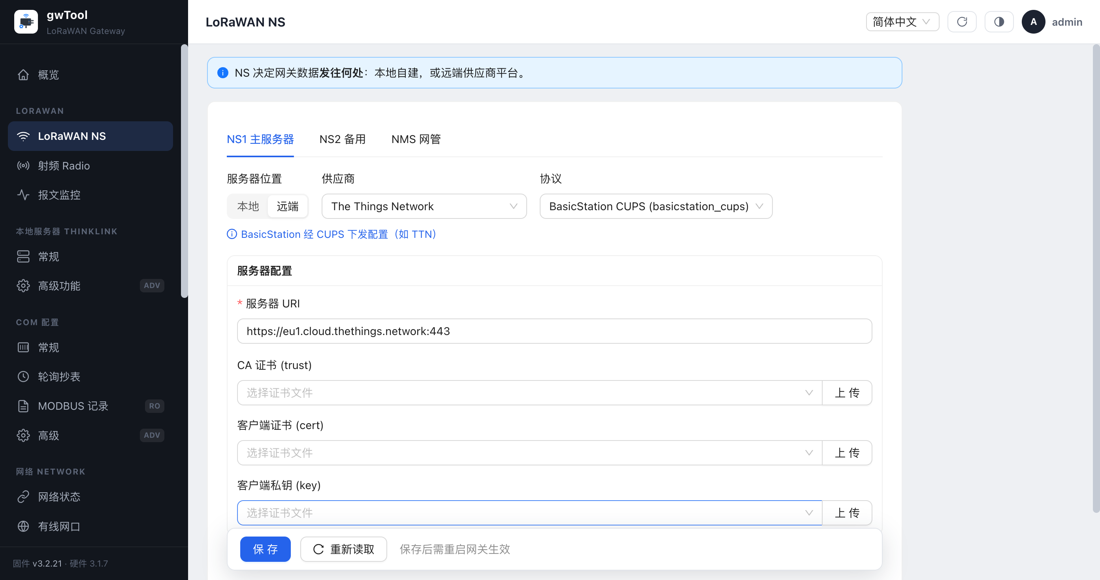This screenshot has width=1100, height=580.
Task: Open MODBUS 记录 document icon
Action: [x=23, y=406]
